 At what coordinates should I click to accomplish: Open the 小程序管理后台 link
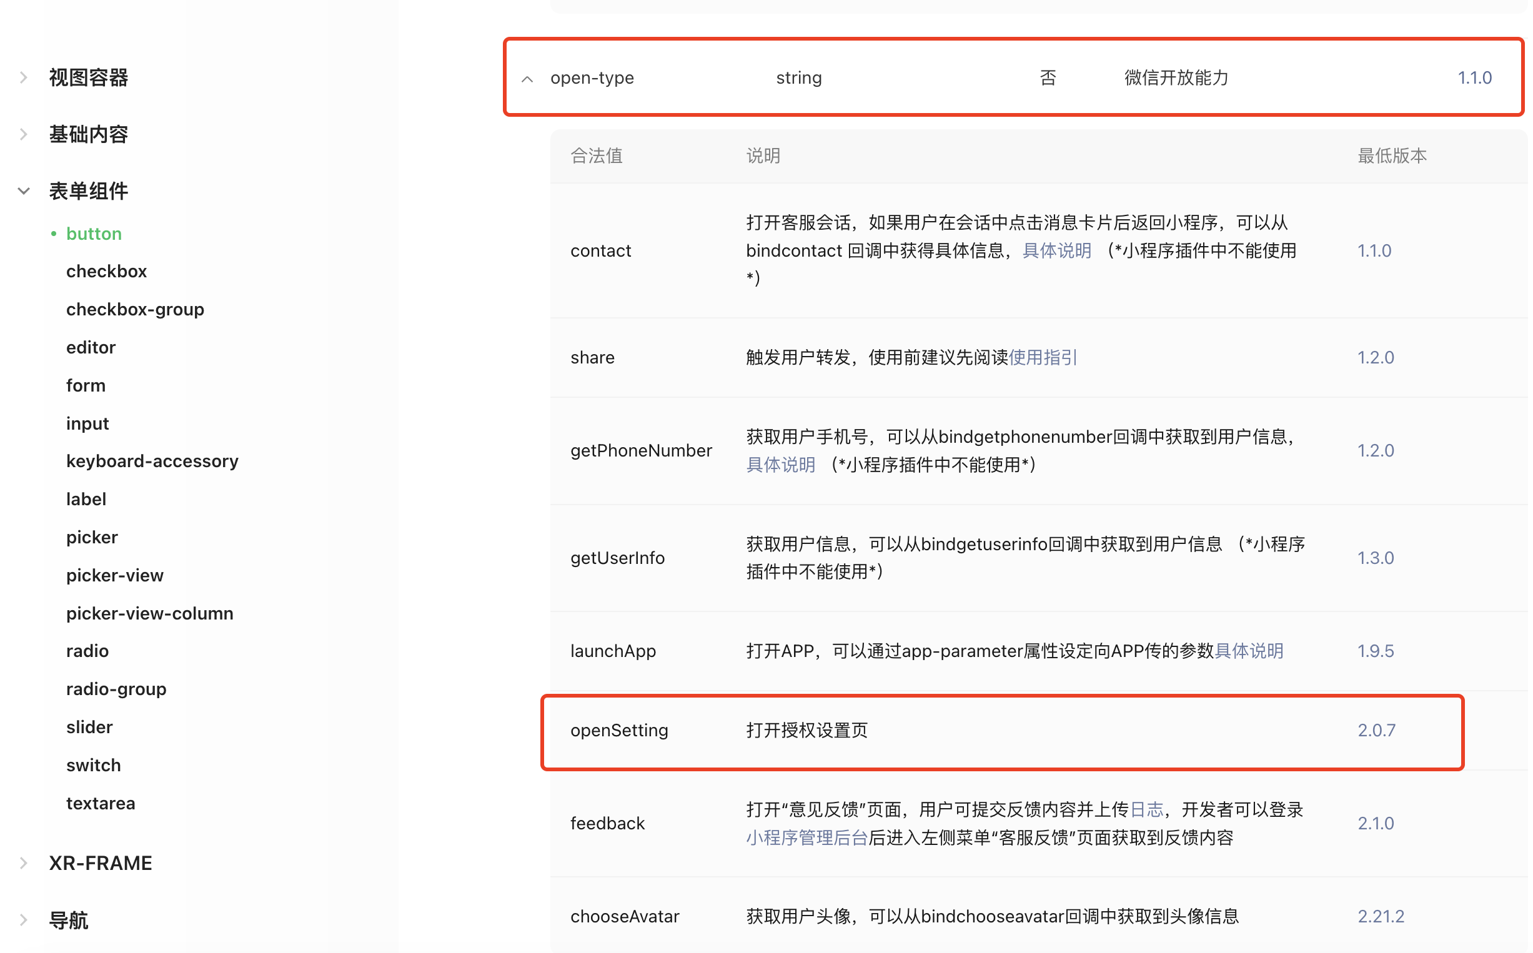tap(807, 837)
